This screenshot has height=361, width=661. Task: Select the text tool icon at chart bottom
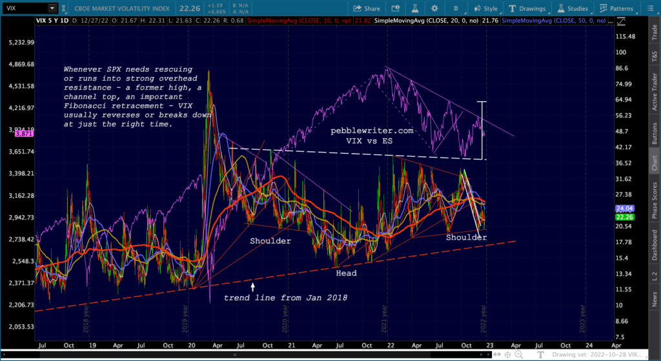(x=539, y=354)
